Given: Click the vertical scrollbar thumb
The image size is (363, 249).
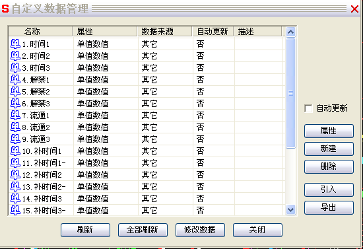Looking at the screenshot, I should coord(290,93).
